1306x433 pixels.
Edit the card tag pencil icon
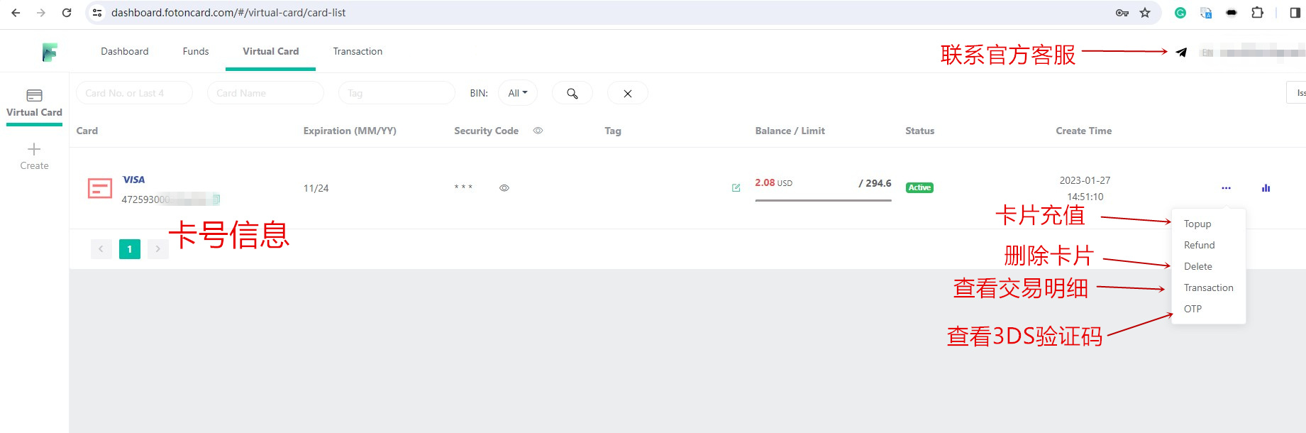point(736,188)
